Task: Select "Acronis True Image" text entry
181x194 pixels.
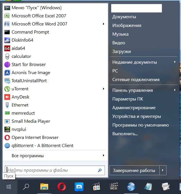Action: tap(31, 73)
